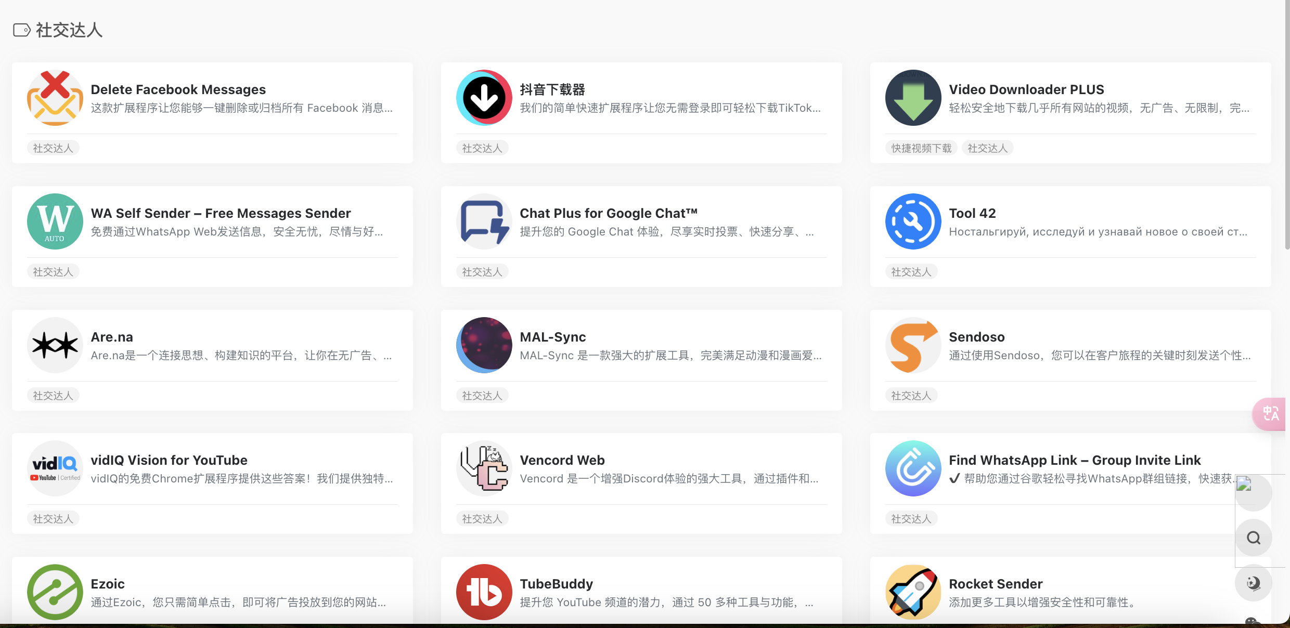
Task: Open the vidIQ Vision for YouTube title
Action: click(169, 460)
